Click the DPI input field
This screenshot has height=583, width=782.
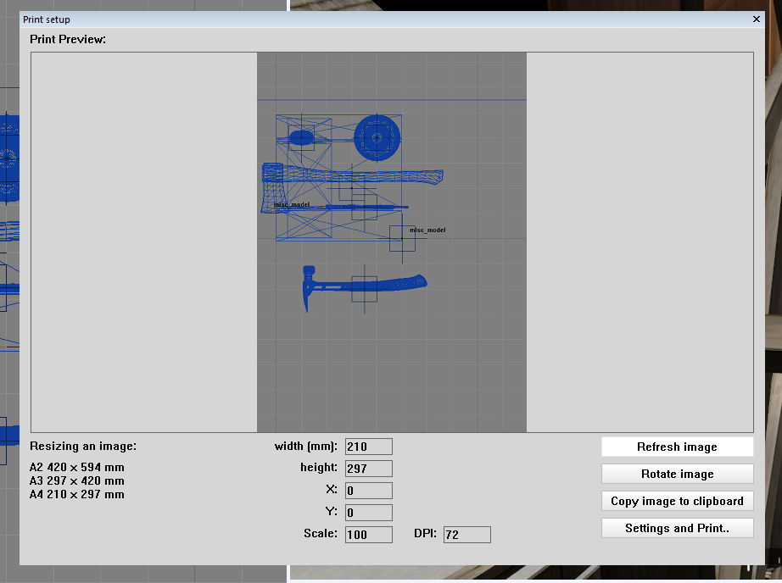pos(466,535)
